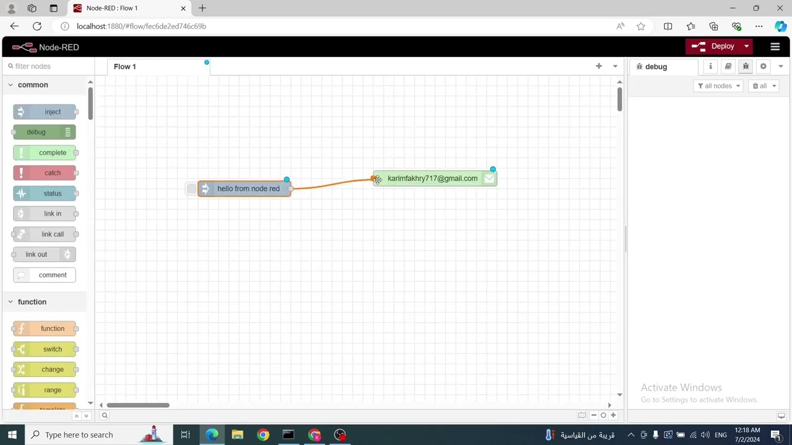Close the Node-RED browser tab
The image size is (792, 445).
point(183,8)
